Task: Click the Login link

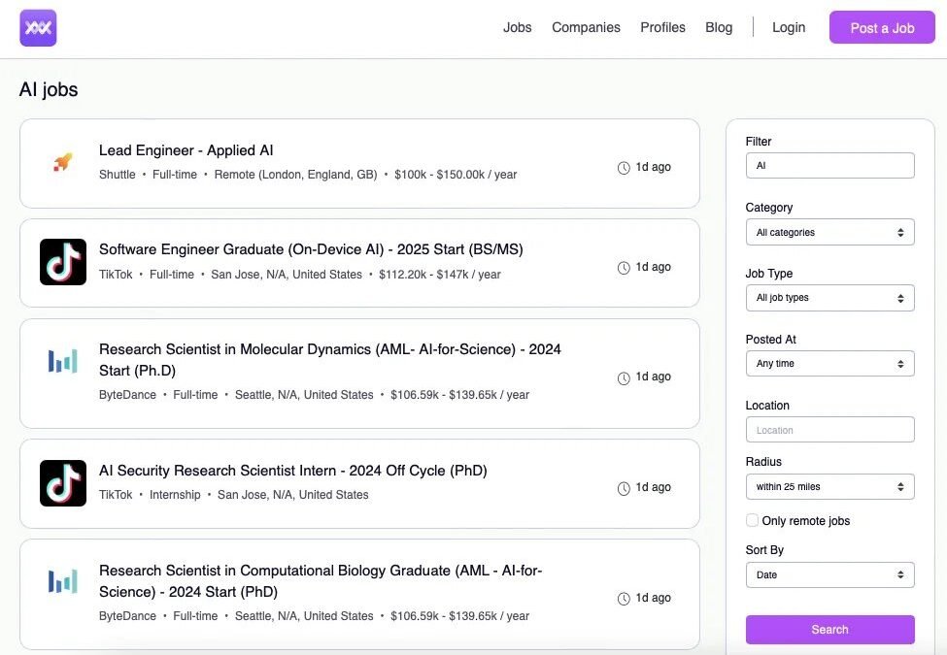Action: [x=789, y=28]
